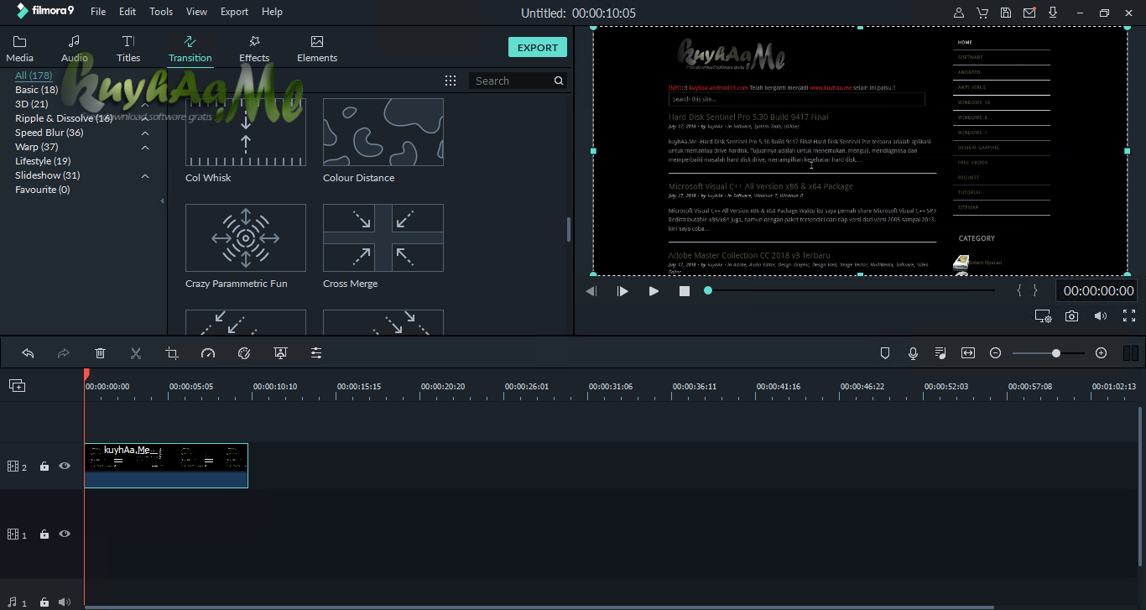The height and width of the screenshot is (610, 1146).
Task: Open the Tools menu
Action: [161, 12]
